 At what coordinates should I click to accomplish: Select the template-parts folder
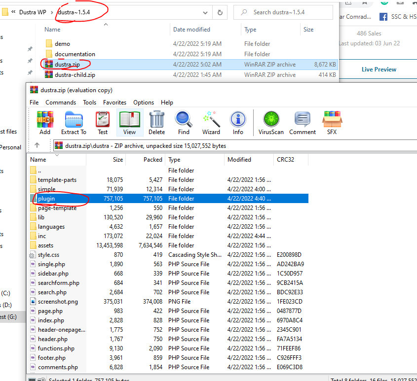pyautogui.click(x=169, y=180)
